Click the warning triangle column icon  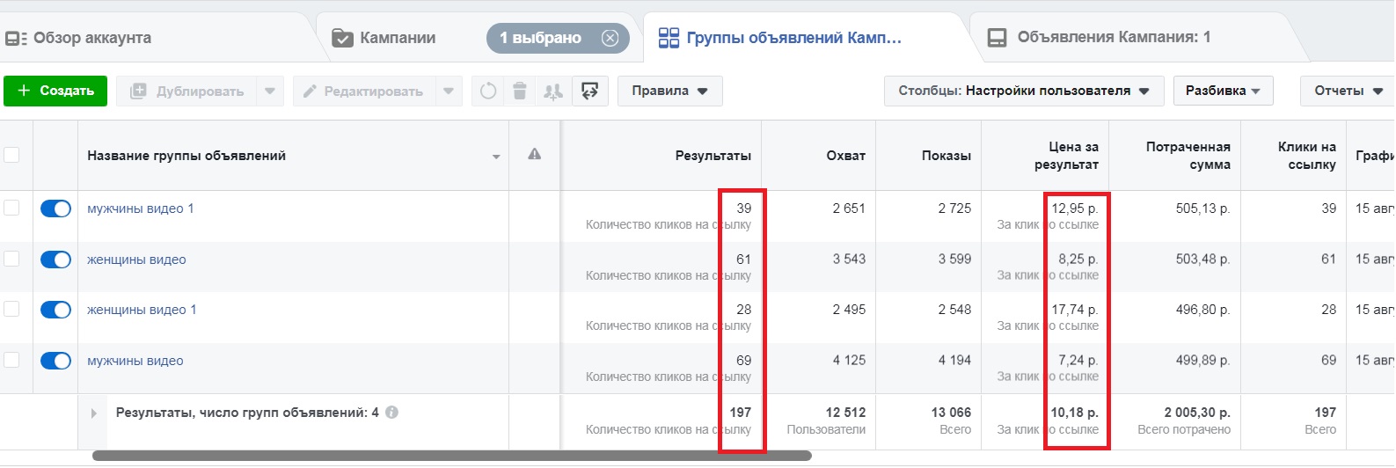(x=534, y=155)
